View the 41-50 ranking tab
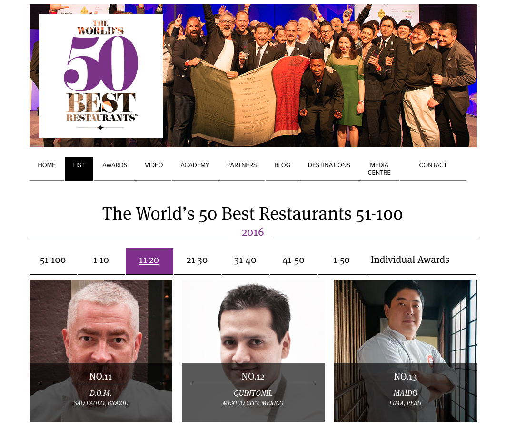This screenshot has width=506, height=430. 293,261
